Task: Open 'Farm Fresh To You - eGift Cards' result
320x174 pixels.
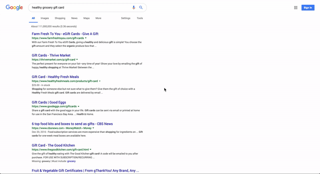Action: click(x=65, y=34)
